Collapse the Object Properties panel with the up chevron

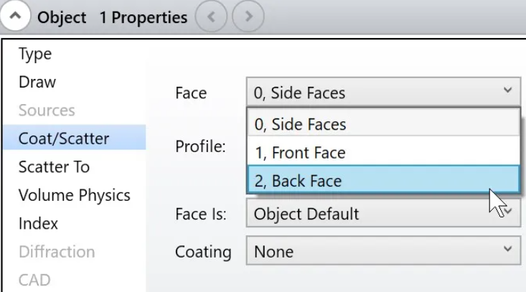click(x=15, y=16)
